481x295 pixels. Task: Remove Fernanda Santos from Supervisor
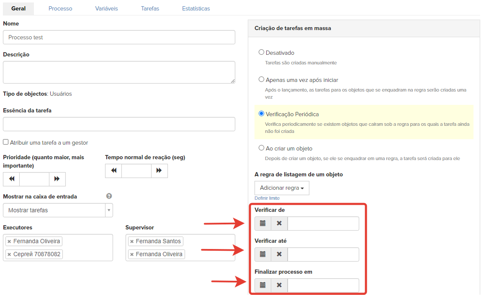tap(132, 242)
